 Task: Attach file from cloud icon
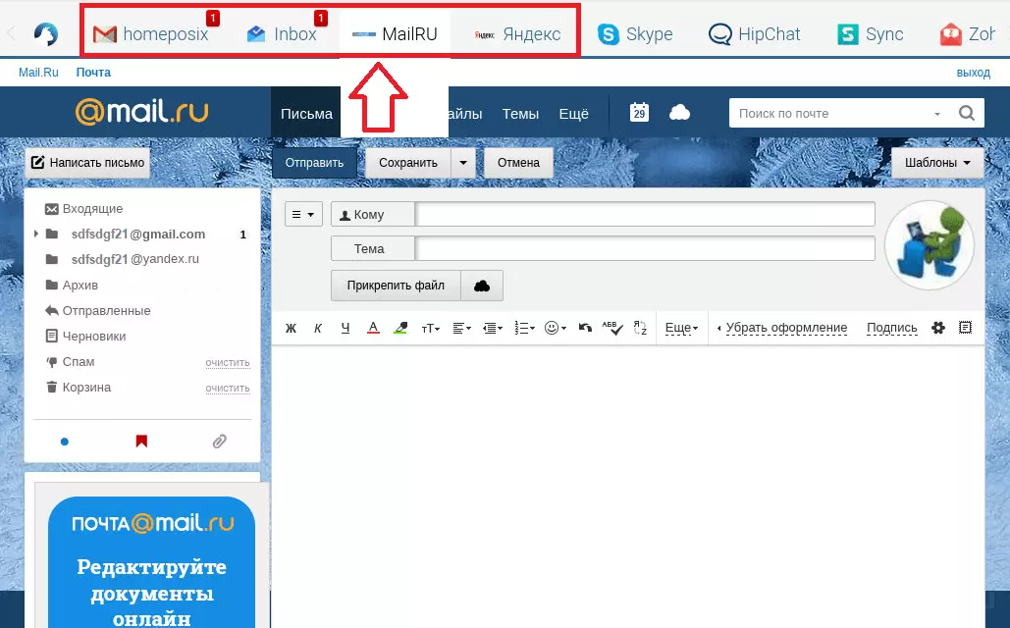point(482,286)
